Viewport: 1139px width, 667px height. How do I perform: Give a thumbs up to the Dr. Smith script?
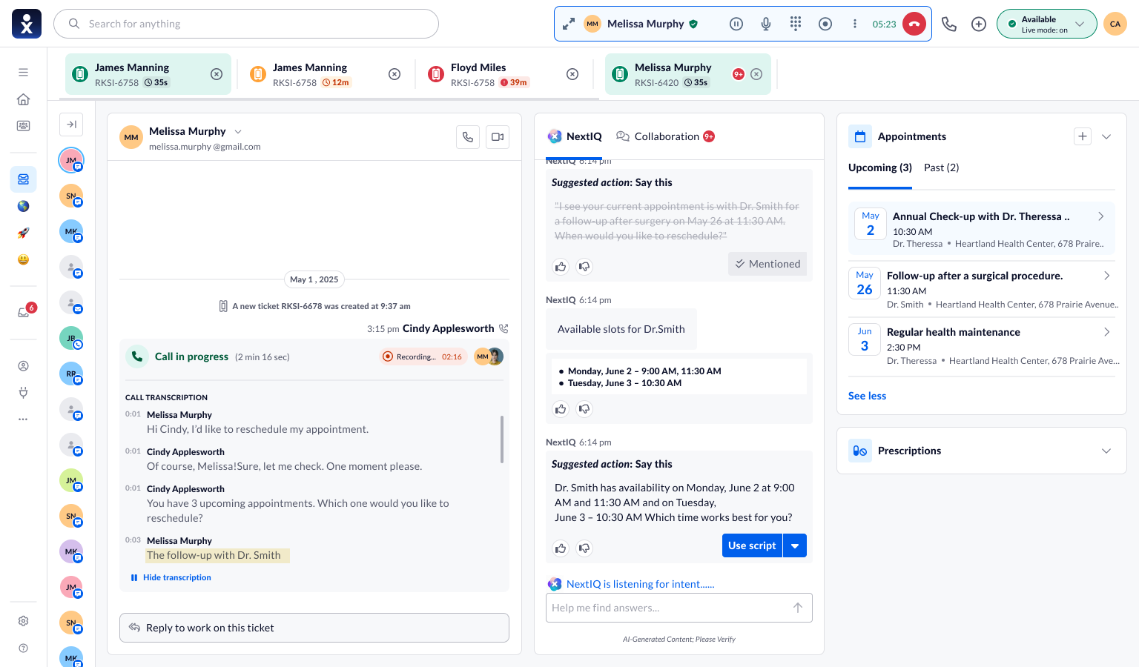[561, 548]
